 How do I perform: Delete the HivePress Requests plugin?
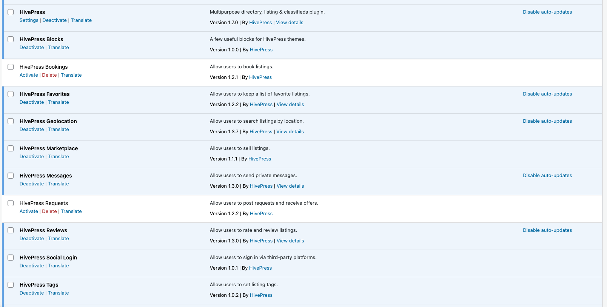pyautogui.click(x=49, y=211)
